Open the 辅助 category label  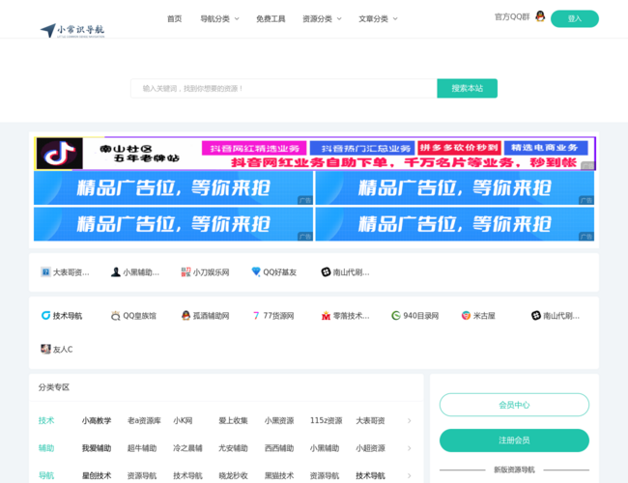coord(46,448)
